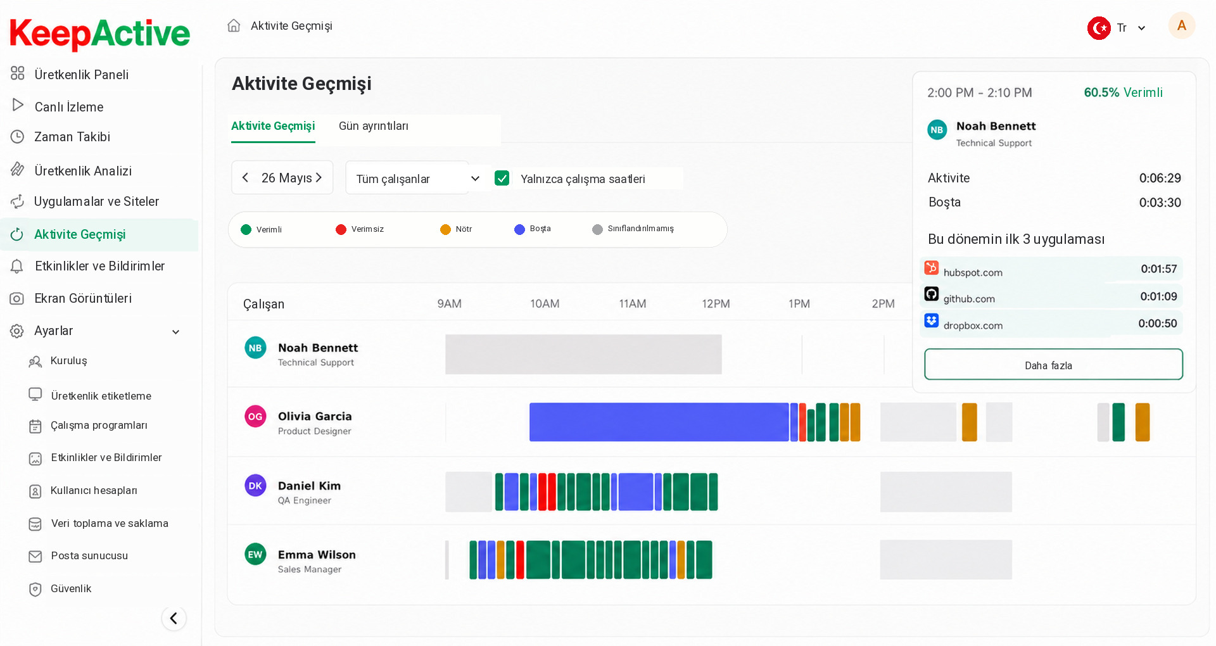The width and height of the screenshot is (1216, 646).
Task: Click Emma Wilson's EW avatar
Action: coord(255,554)
